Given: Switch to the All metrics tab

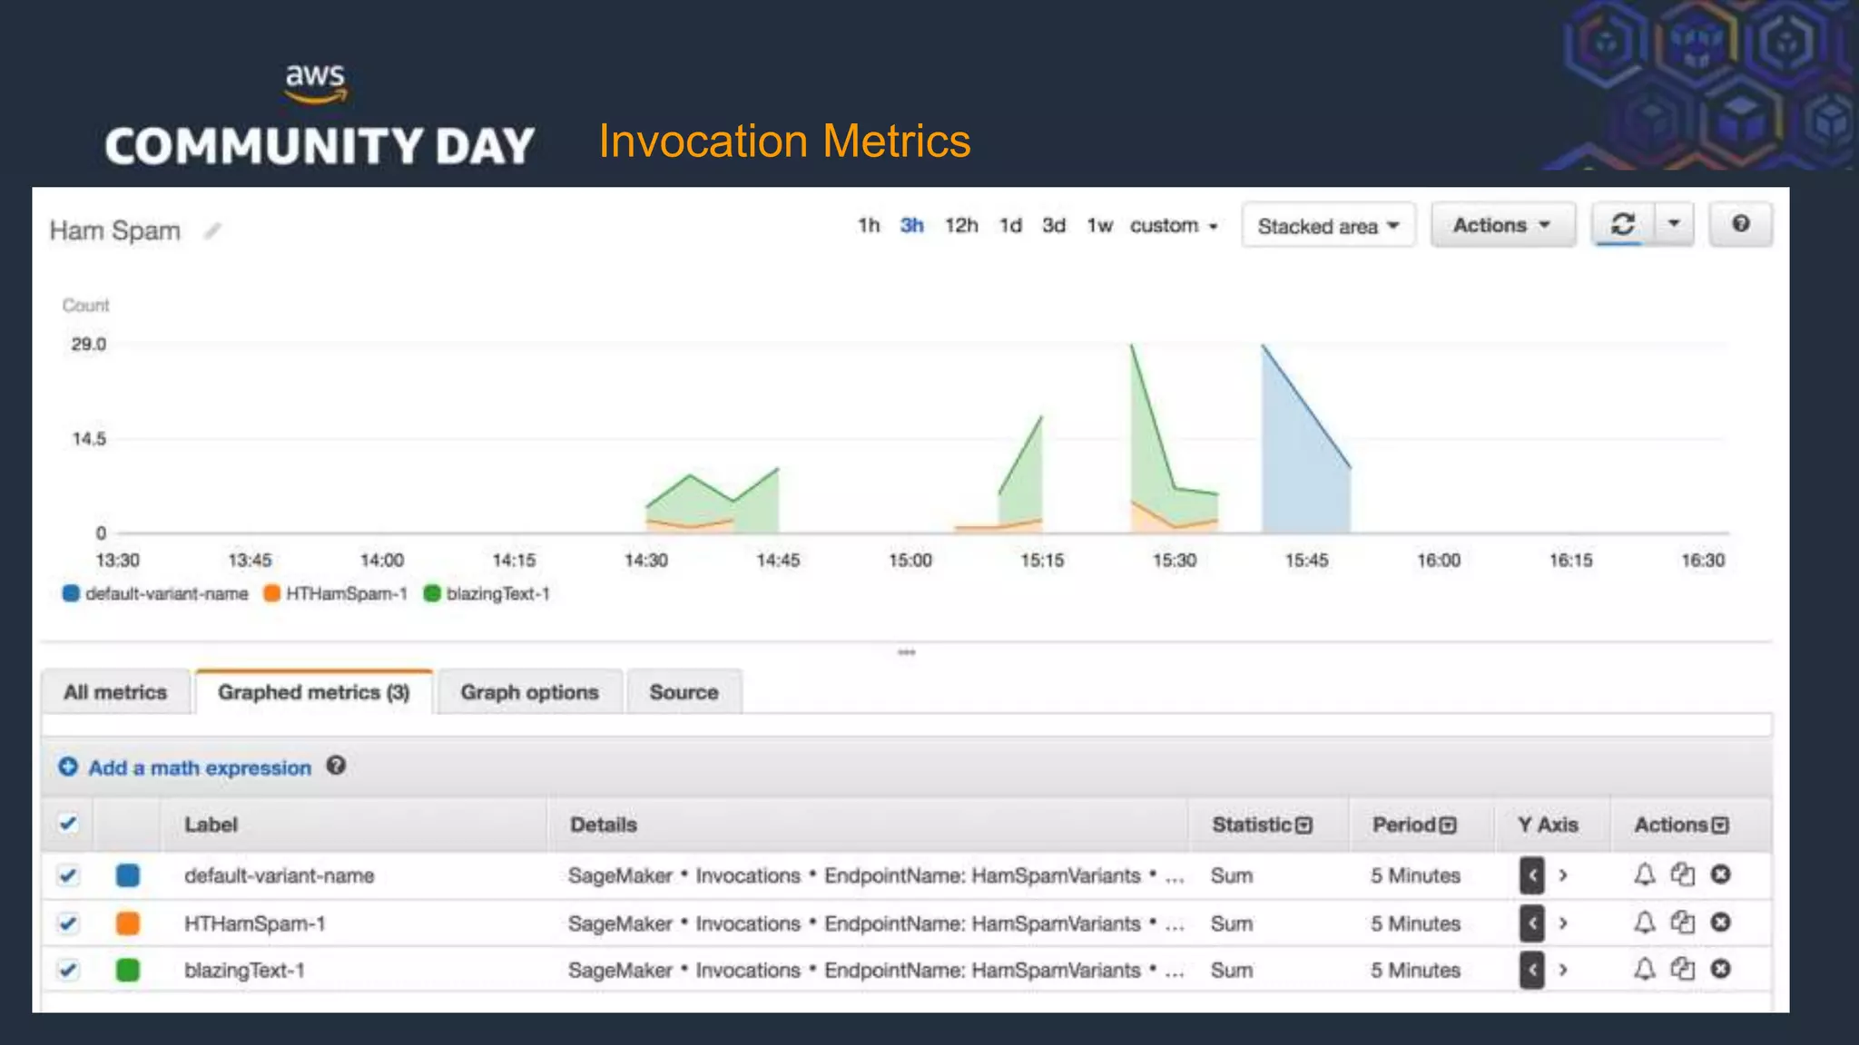Looking at the screenshot, I should tap(115, 692).
